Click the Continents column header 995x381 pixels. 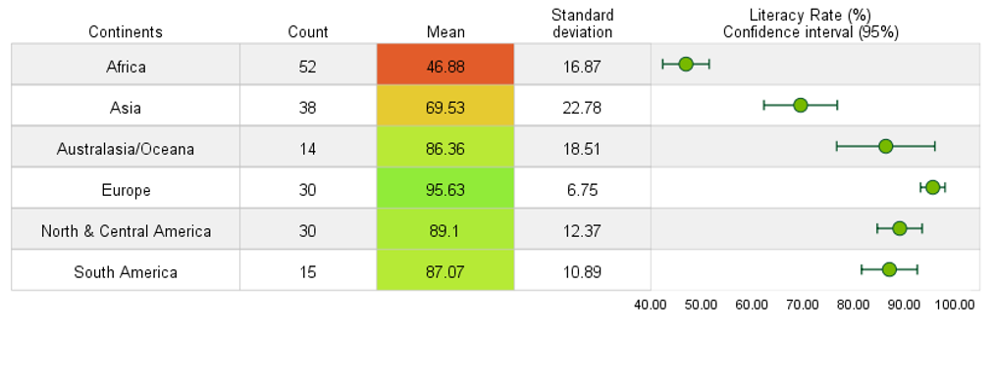pyautogui.click(x=126, y=31)
